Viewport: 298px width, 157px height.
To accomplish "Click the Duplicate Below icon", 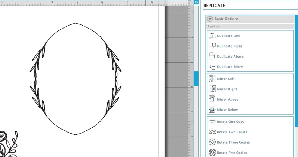I will pyautogui.click(x=212, y=66).
